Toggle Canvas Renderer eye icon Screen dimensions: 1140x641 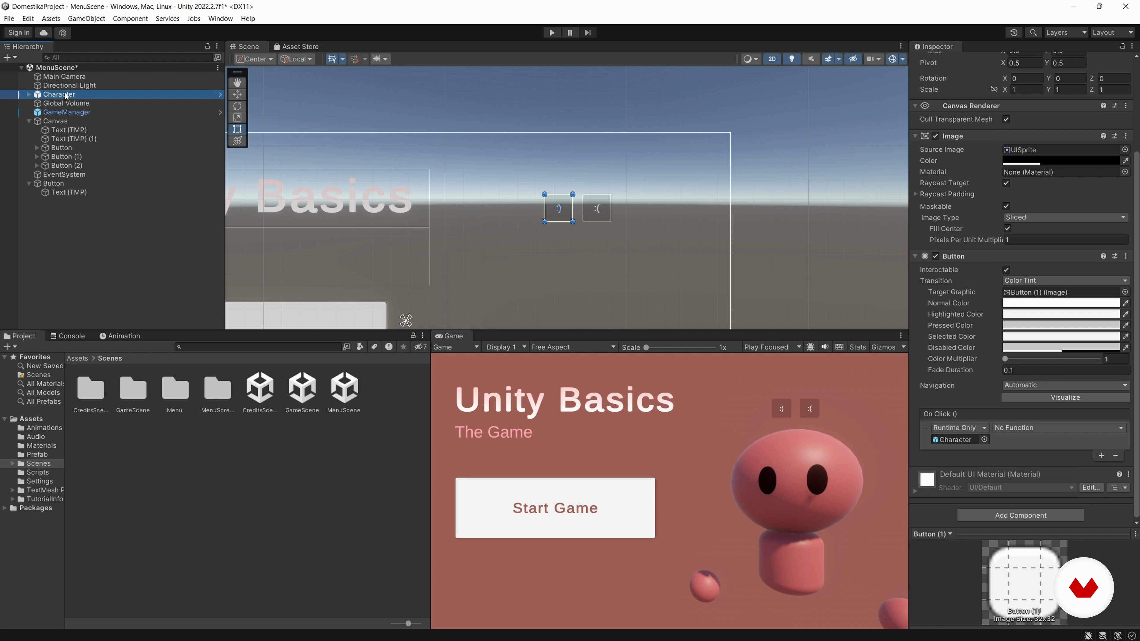pyautogui.click(x=925, y=106)
